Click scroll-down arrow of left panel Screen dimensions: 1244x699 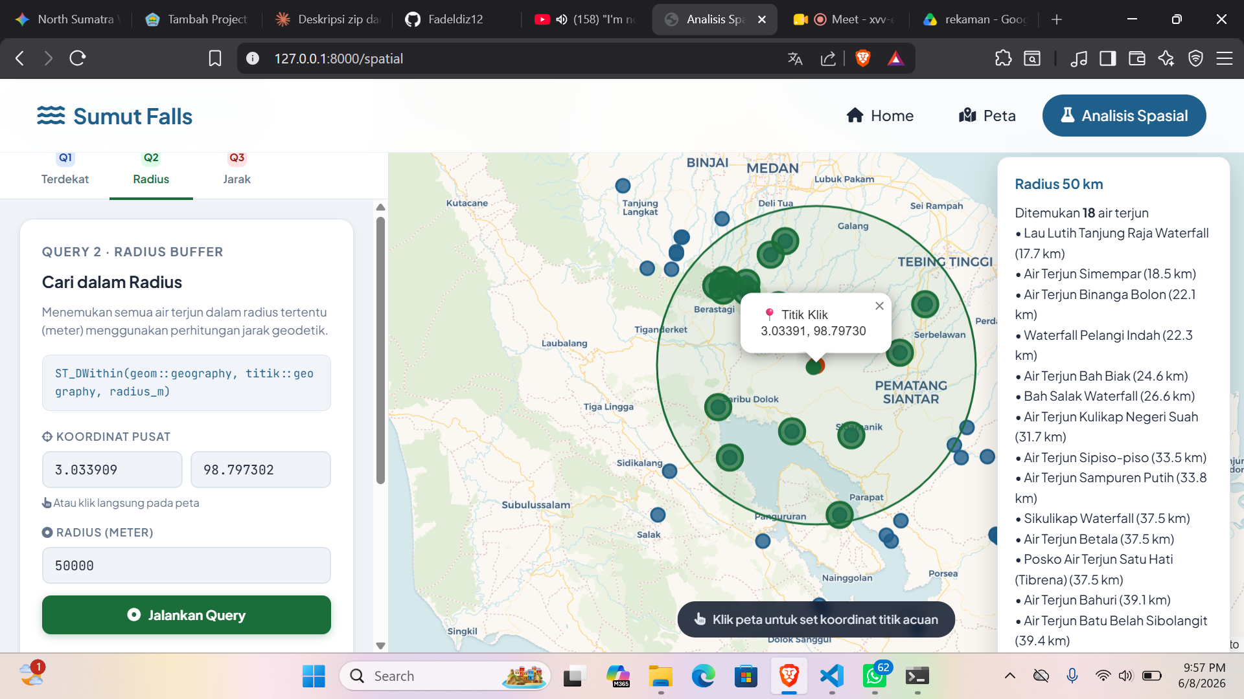[x=380, y=645]
